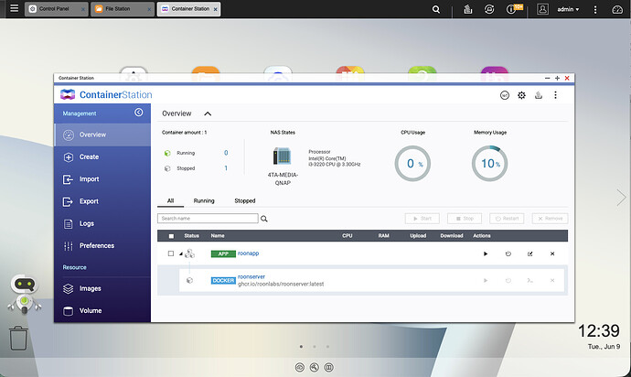Switch to the File Station taskbar tab
Screen dimensions: 631x377
[x=122, y=9]
